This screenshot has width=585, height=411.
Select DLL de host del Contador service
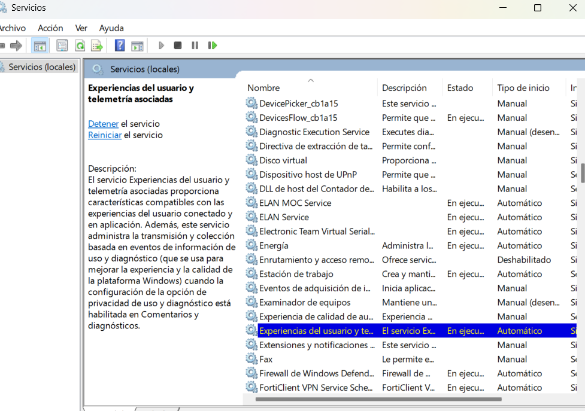tap(316, 188)
